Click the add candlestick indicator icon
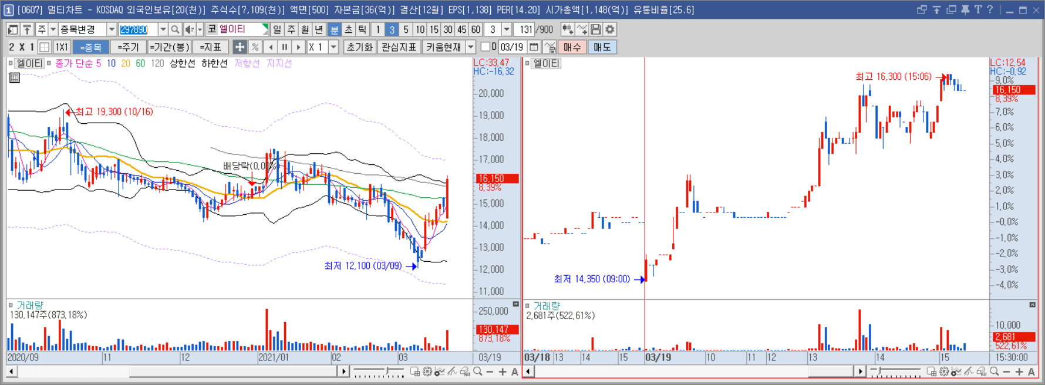 click(x=567, y=29)
